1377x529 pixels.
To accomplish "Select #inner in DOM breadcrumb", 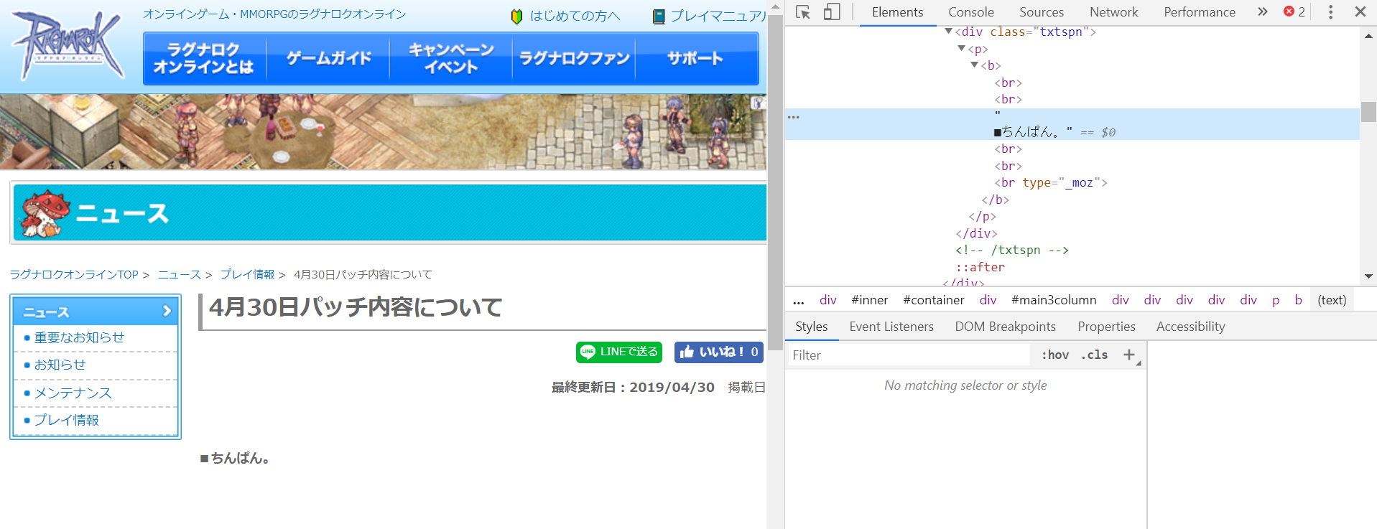I will pos(869,300).
